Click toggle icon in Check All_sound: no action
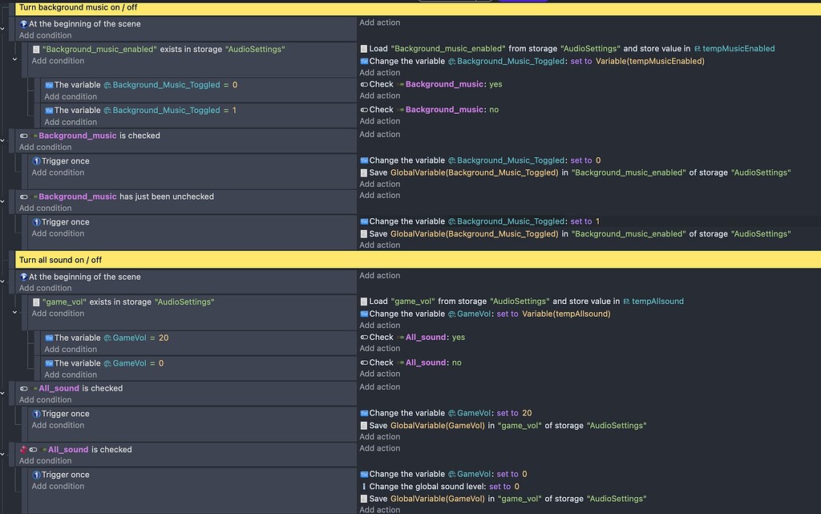The height and width of the screenshot is (514, 821). coord(364,362)
